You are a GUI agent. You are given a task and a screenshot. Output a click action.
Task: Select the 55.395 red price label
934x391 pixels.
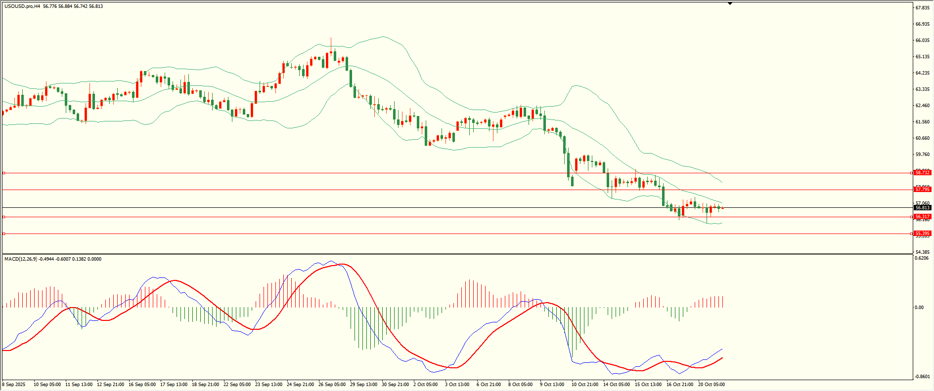tap(923, 234)
